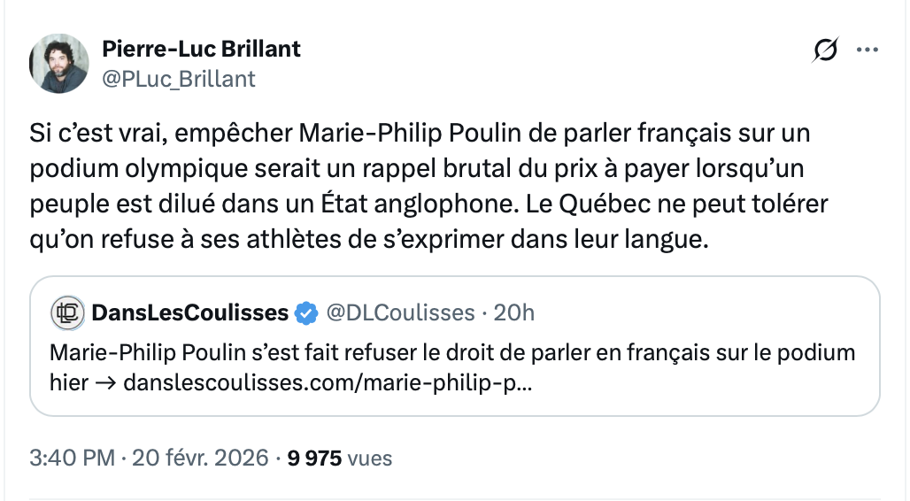Click the blue verified badge

click(x=307, y=312)
